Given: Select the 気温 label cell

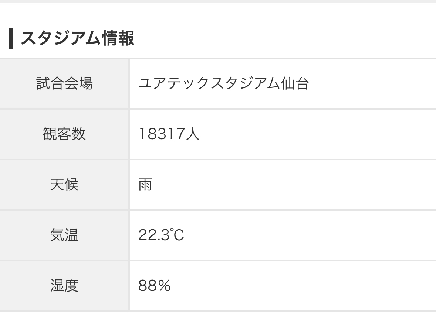Looking at the screenshot, I should click(64, 235).
